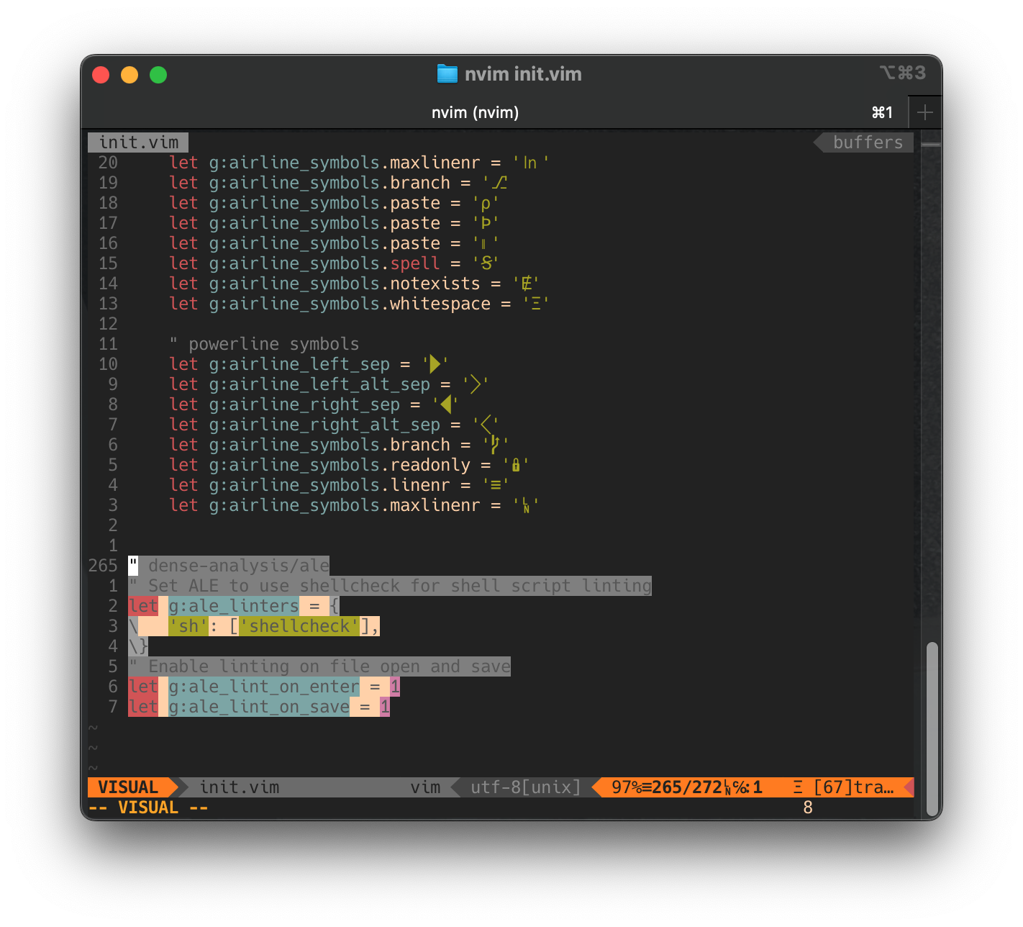Open a new terminal tab with plus button
The height and width of the screenshot is (927, 1023).
pyautogui.click(x=926, y=112)
